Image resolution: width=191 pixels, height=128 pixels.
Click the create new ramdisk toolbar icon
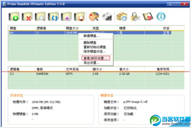click(14, 16)
